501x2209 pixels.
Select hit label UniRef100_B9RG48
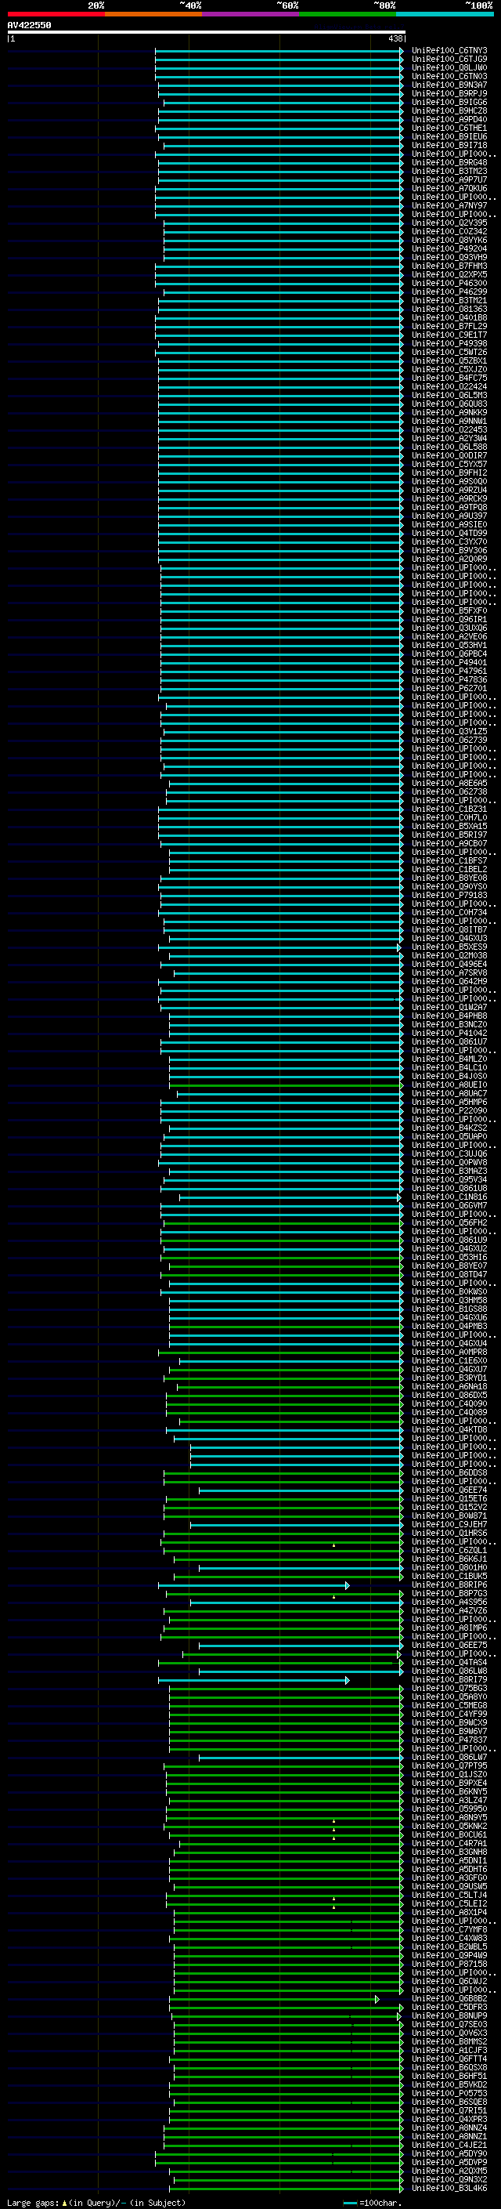pyautogui.click(x=449, y=162)
